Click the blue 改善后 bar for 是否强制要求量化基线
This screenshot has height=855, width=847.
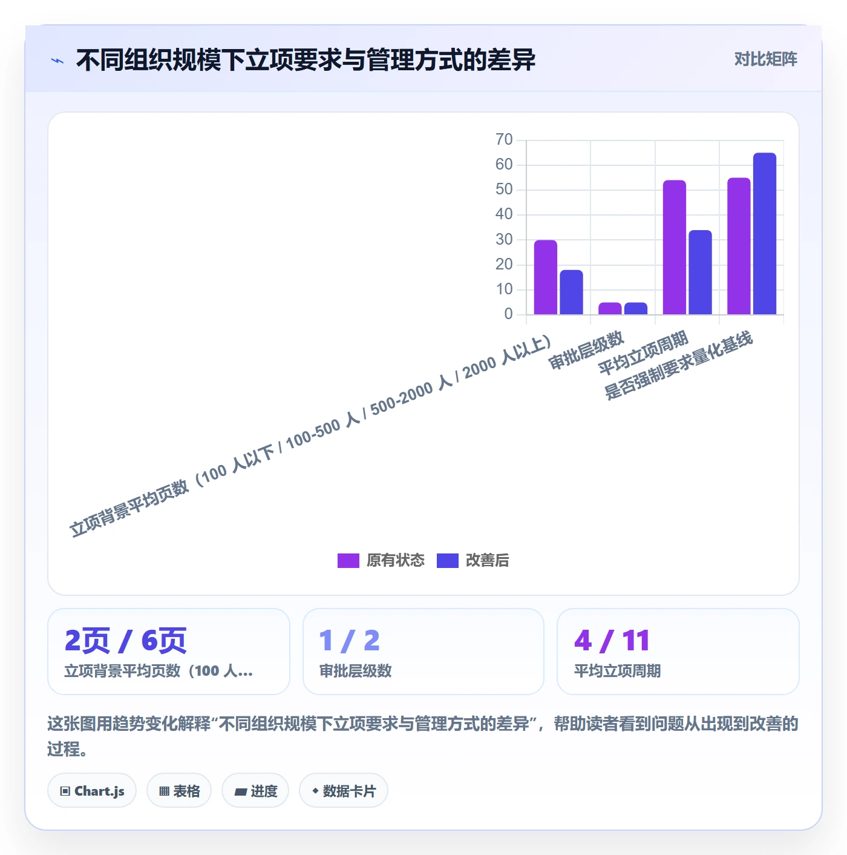[765, 234]
